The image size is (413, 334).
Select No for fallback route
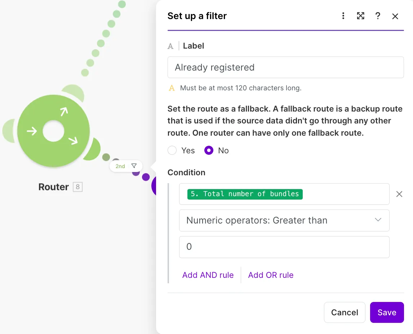point(209,150)
